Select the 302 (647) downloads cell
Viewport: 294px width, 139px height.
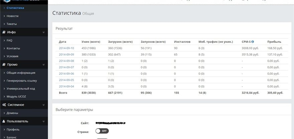[x=114, y=54]
